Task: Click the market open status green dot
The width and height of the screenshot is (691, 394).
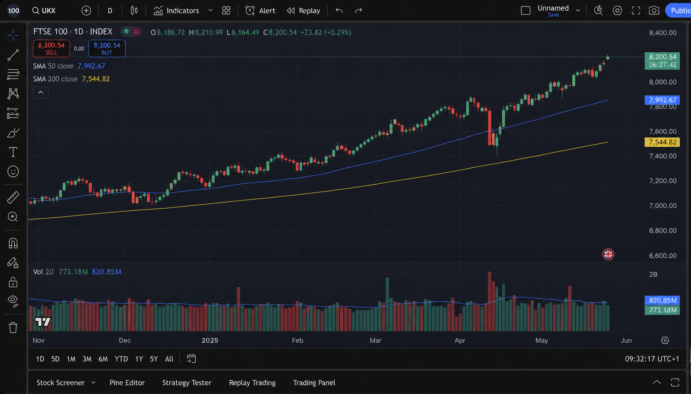Action: point(126,31)
